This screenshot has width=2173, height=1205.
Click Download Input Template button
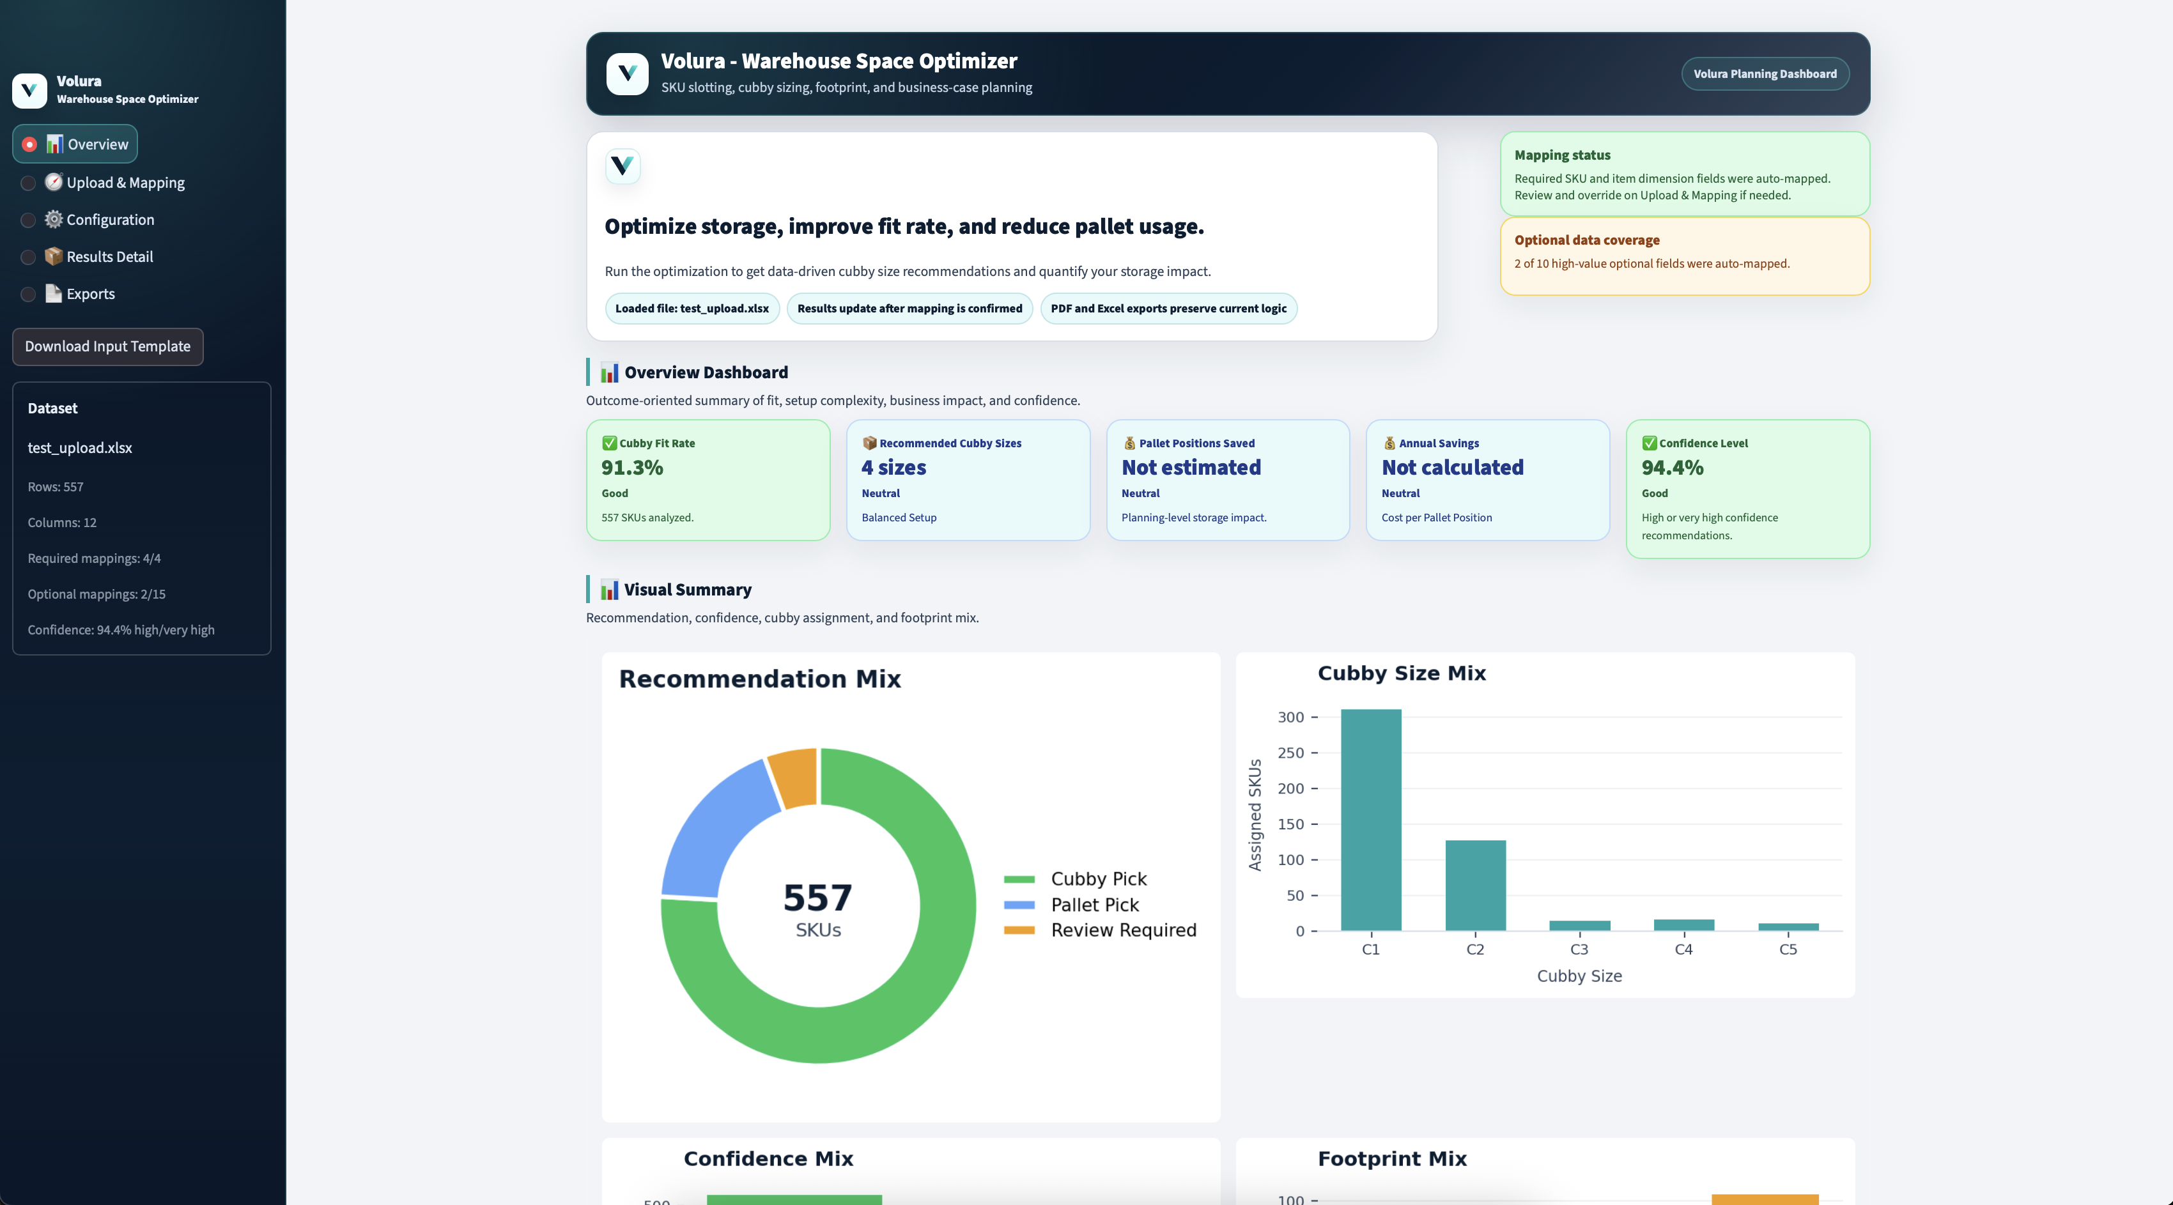click(x=108, y=346)
